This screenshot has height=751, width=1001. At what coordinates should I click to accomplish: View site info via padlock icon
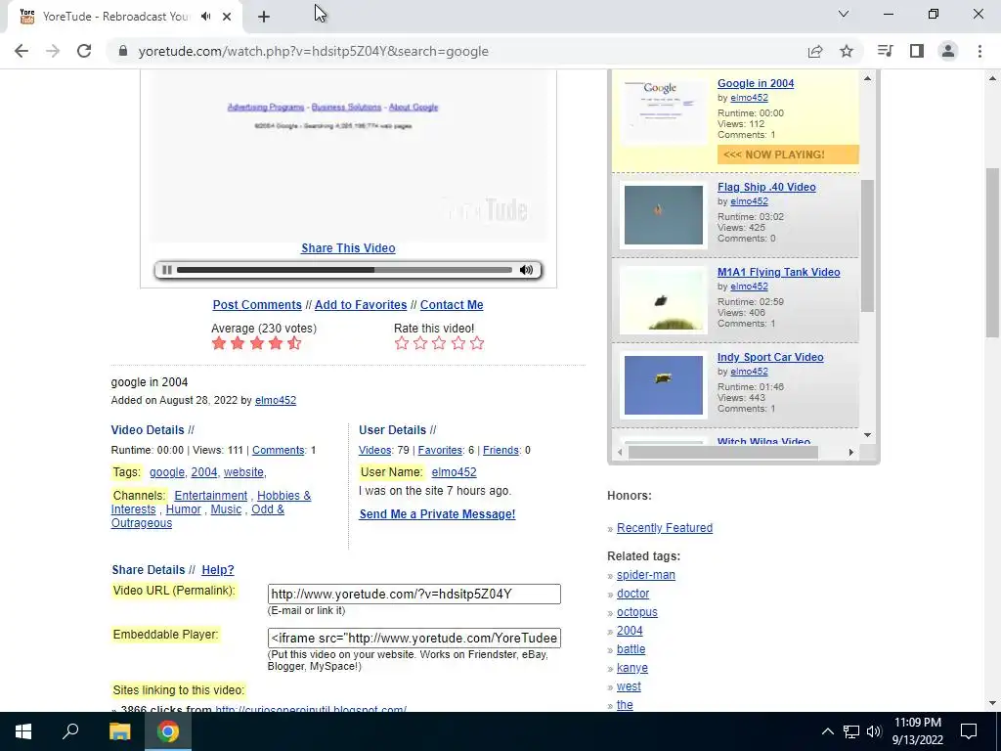point(123,51)
